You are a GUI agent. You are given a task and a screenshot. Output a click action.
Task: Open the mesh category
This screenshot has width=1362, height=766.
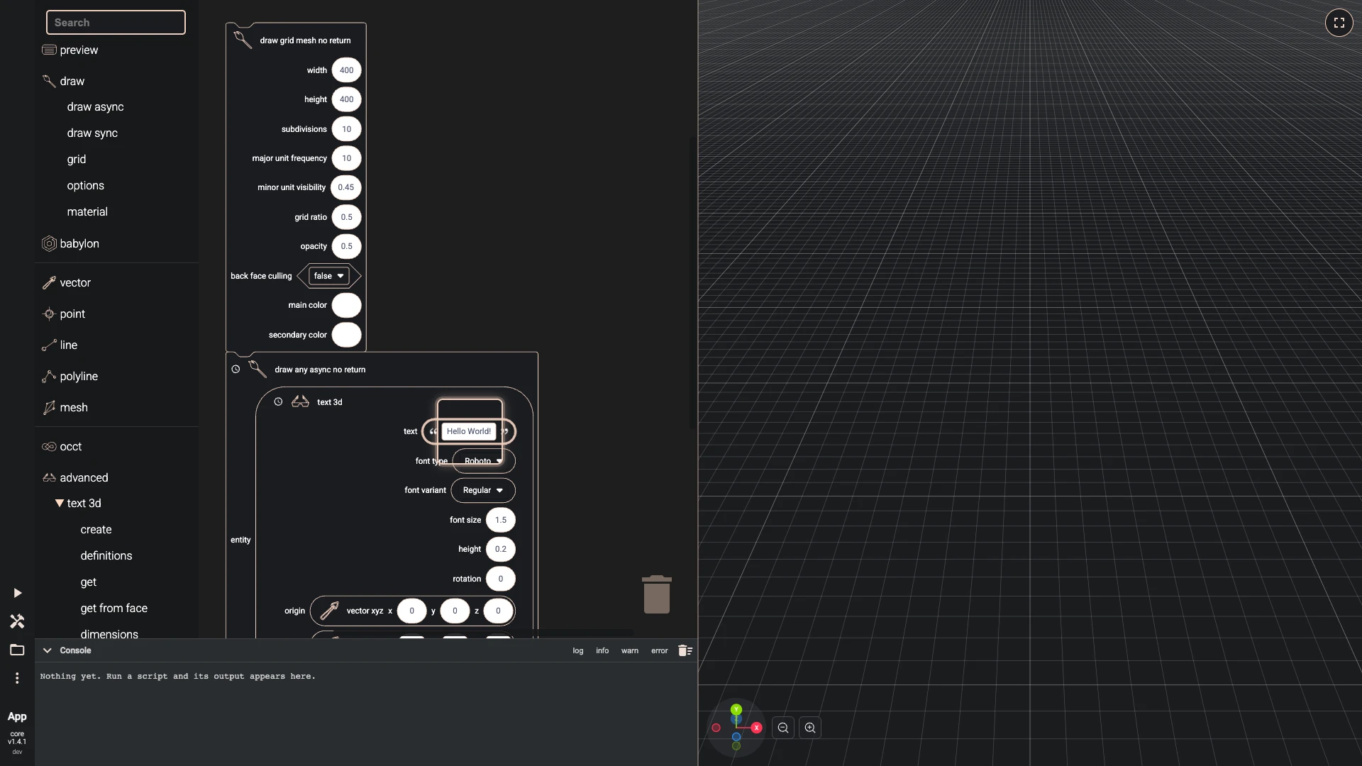point(74,407)
